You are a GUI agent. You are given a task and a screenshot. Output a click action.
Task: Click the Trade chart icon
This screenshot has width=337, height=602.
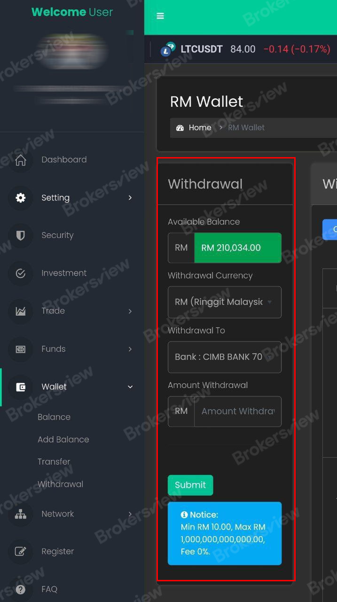21,311
